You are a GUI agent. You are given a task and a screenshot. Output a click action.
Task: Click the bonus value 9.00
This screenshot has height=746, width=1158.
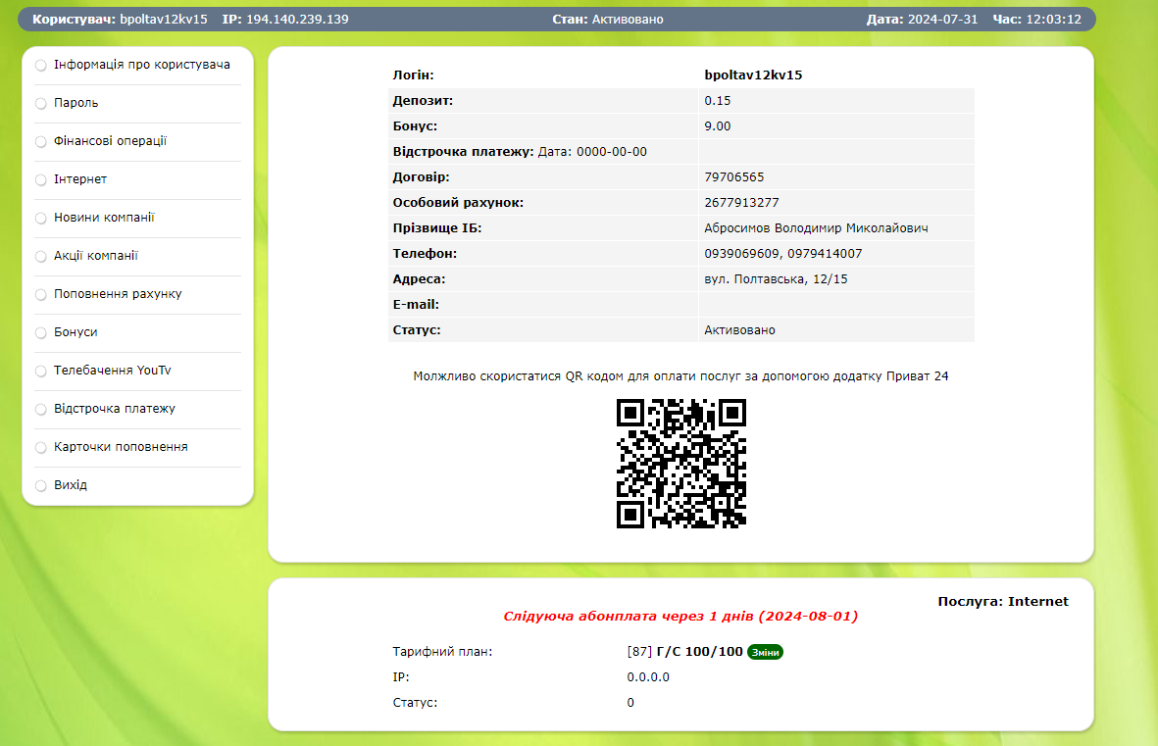point(717,126)
